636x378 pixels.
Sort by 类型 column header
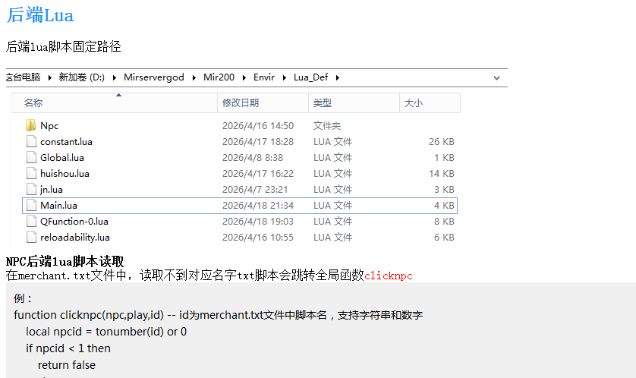[x=354, y=103]
